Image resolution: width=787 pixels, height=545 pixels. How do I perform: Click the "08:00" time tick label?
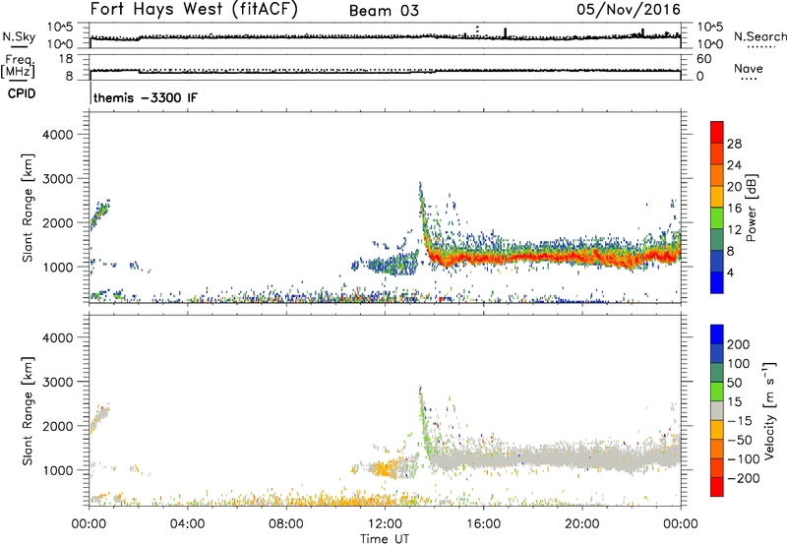tap(286, 524)
